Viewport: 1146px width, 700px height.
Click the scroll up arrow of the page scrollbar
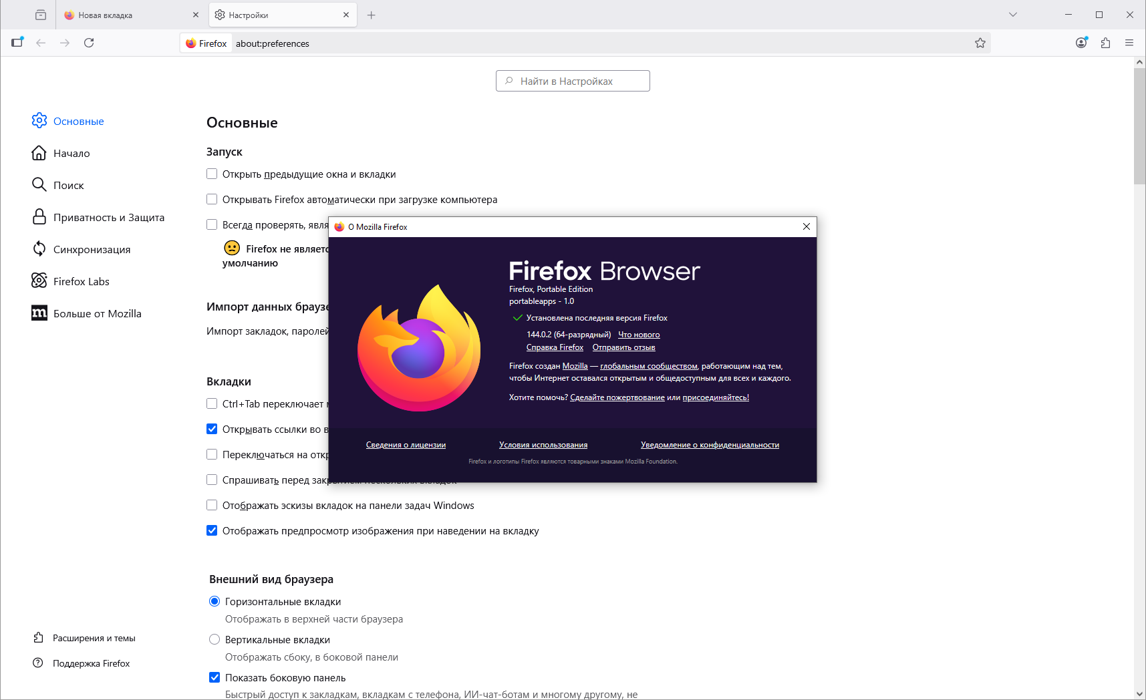[1139, 62]
